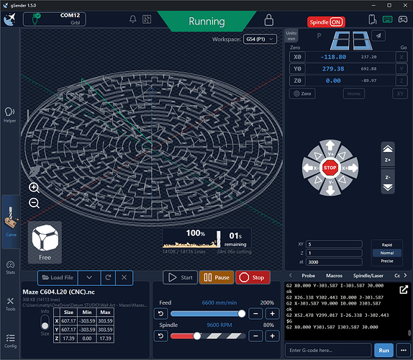The height and width of the screenshot is (360, 413).
Task: Expand the Load File recent files arrow
Action: (x=89, y=277)
